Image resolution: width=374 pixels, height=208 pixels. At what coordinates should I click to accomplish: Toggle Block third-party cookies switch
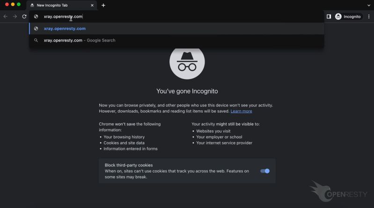265,171
